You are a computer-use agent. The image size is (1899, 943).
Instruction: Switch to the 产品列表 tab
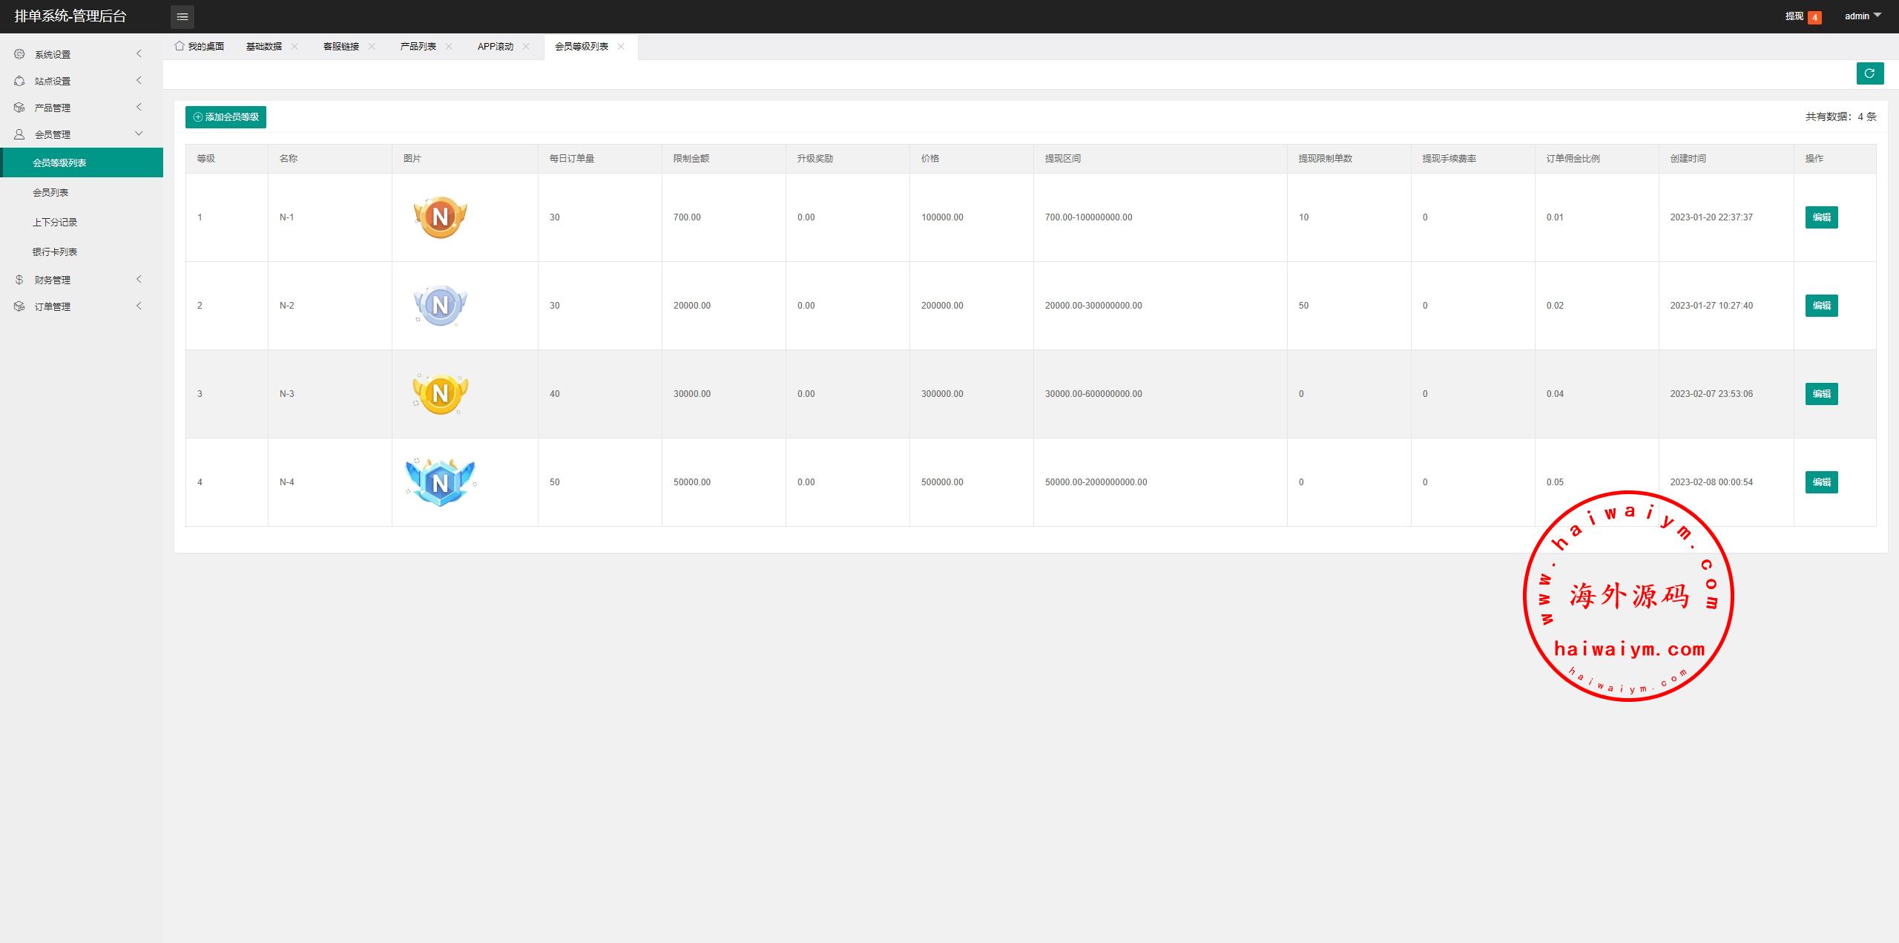pyautogui.click(x=418, y=46)
